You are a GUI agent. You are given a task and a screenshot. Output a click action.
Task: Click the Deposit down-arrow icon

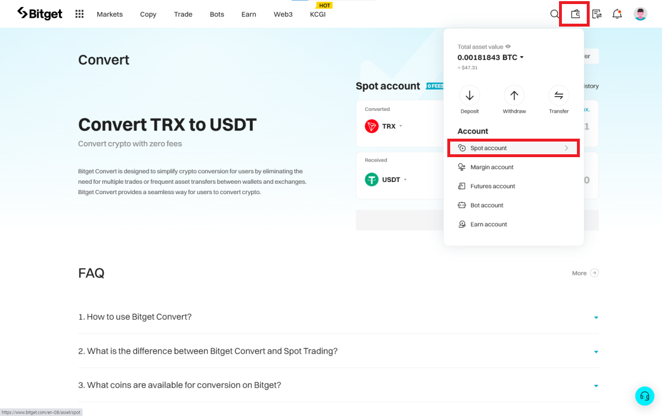(x=469, y=96)
